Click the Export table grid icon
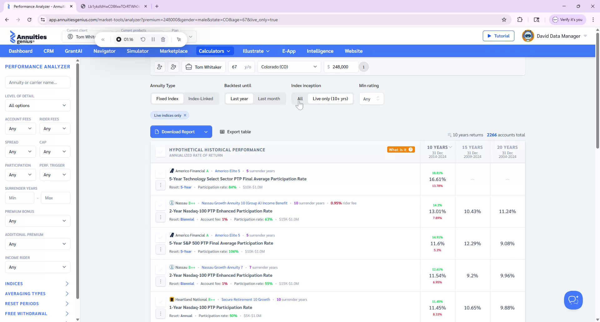Viewport: 600px width, 322px height. (x=222, y=132)
